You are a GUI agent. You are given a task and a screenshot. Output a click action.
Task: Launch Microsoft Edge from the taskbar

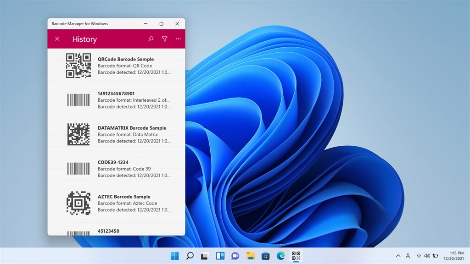(280, 256)
